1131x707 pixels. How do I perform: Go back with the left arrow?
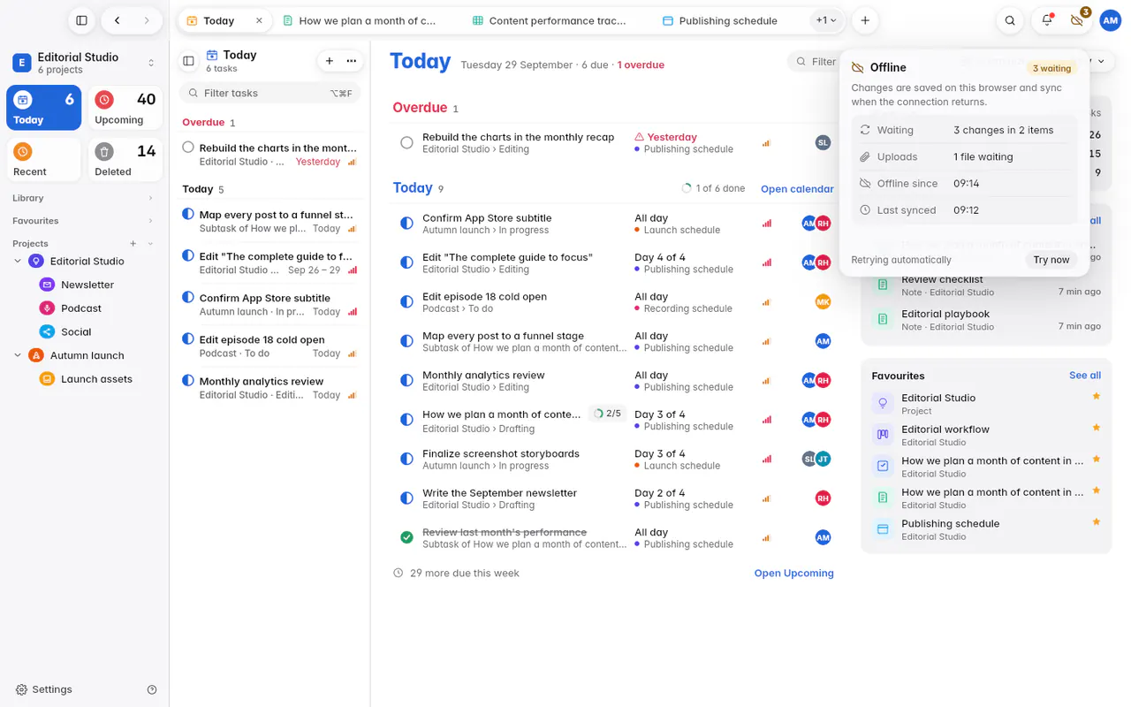pyautogui.click(x=118, y=20)
